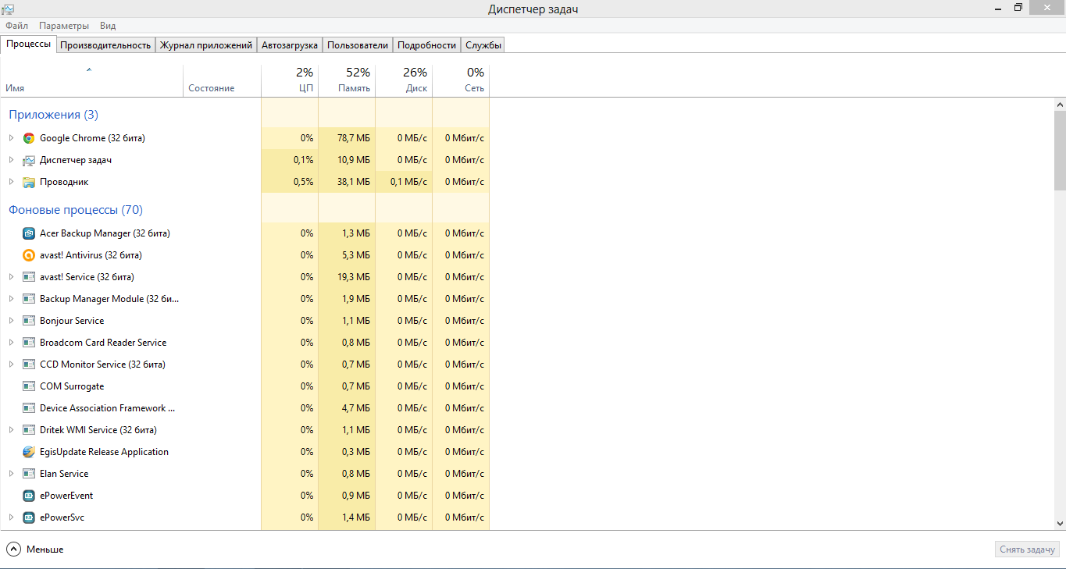1066x569 pixels.
Task: Sort by the Состояние column header
Action: pyautogui.click(x=222, y=80)
